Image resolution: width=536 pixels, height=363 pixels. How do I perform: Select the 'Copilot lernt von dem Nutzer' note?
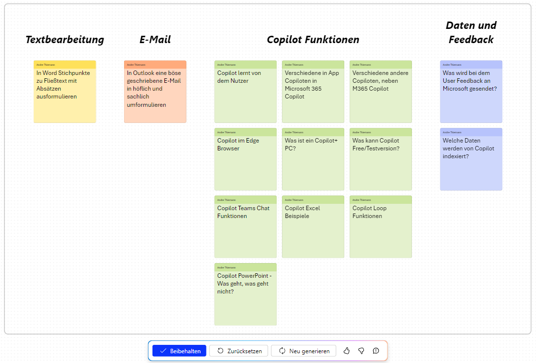(245, 92)
